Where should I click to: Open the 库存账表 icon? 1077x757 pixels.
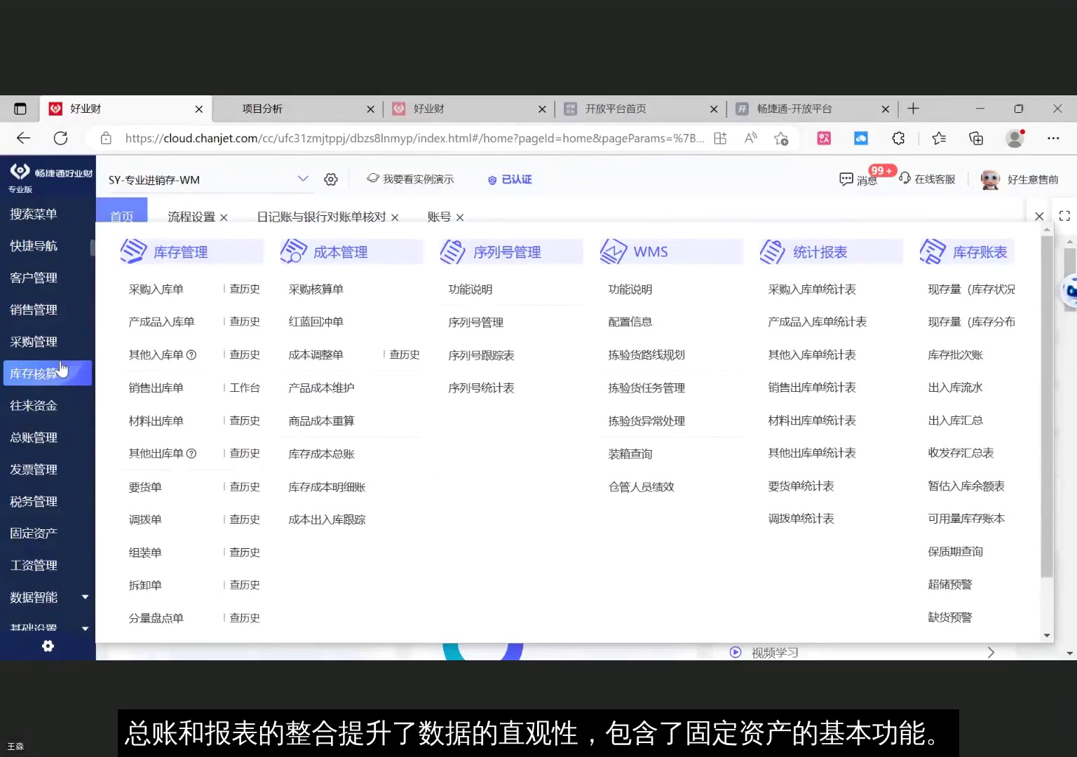(933, 251)
